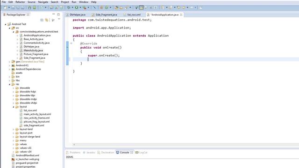Open the New dropdown arrow in toolbar

point(9,7)
